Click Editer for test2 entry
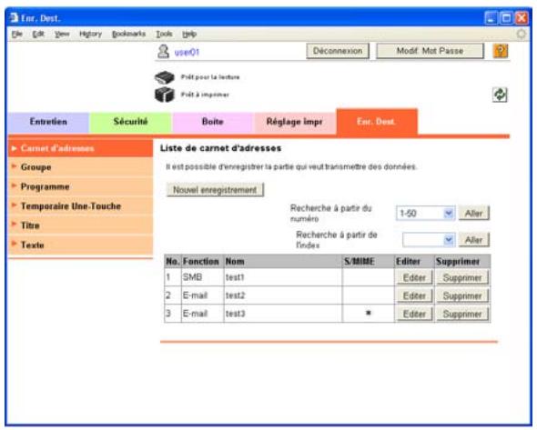Image resolution: width=537 pixels, height=430 pixels. (x=414, y=295)
